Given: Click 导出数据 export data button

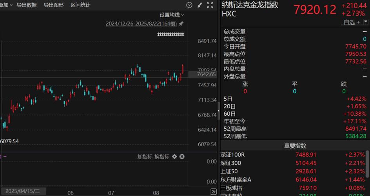Looking at the screenshot, I should coord(27,5).
